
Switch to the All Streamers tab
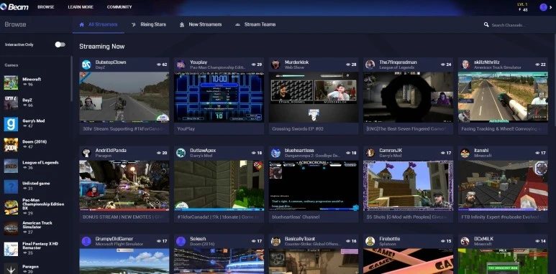[99, 24]
